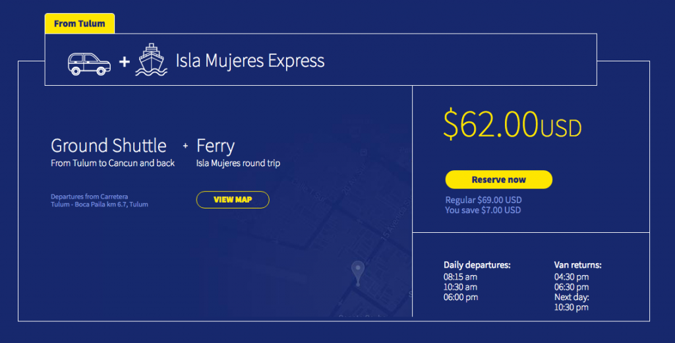Click the ferry ship icon

pos(152,61)
